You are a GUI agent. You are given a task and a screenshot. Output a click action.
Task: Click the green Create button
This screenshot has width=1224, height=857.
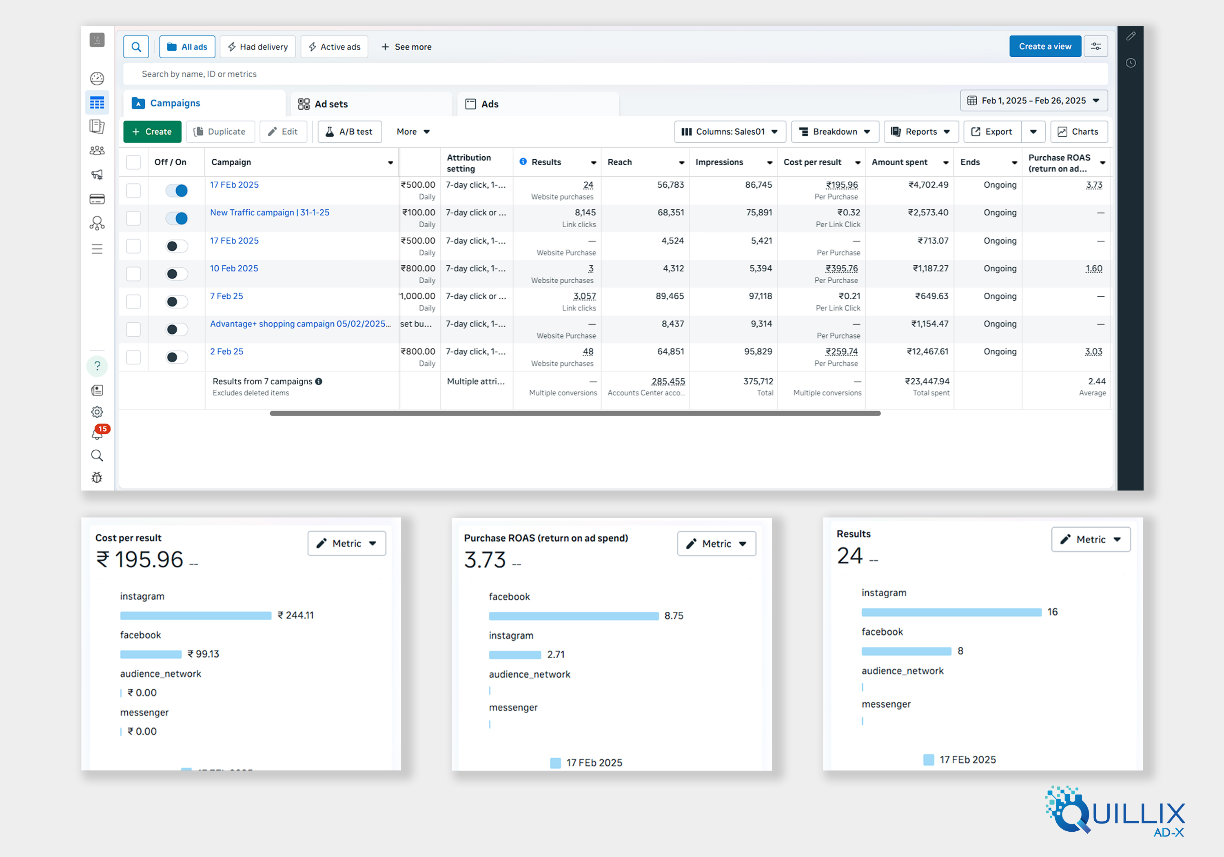pos(152,132)
